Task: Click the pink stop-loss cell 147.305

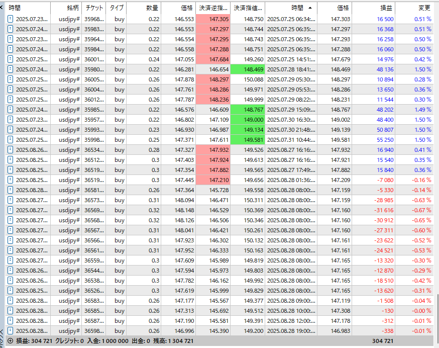Action: click(x=213, y=19)
